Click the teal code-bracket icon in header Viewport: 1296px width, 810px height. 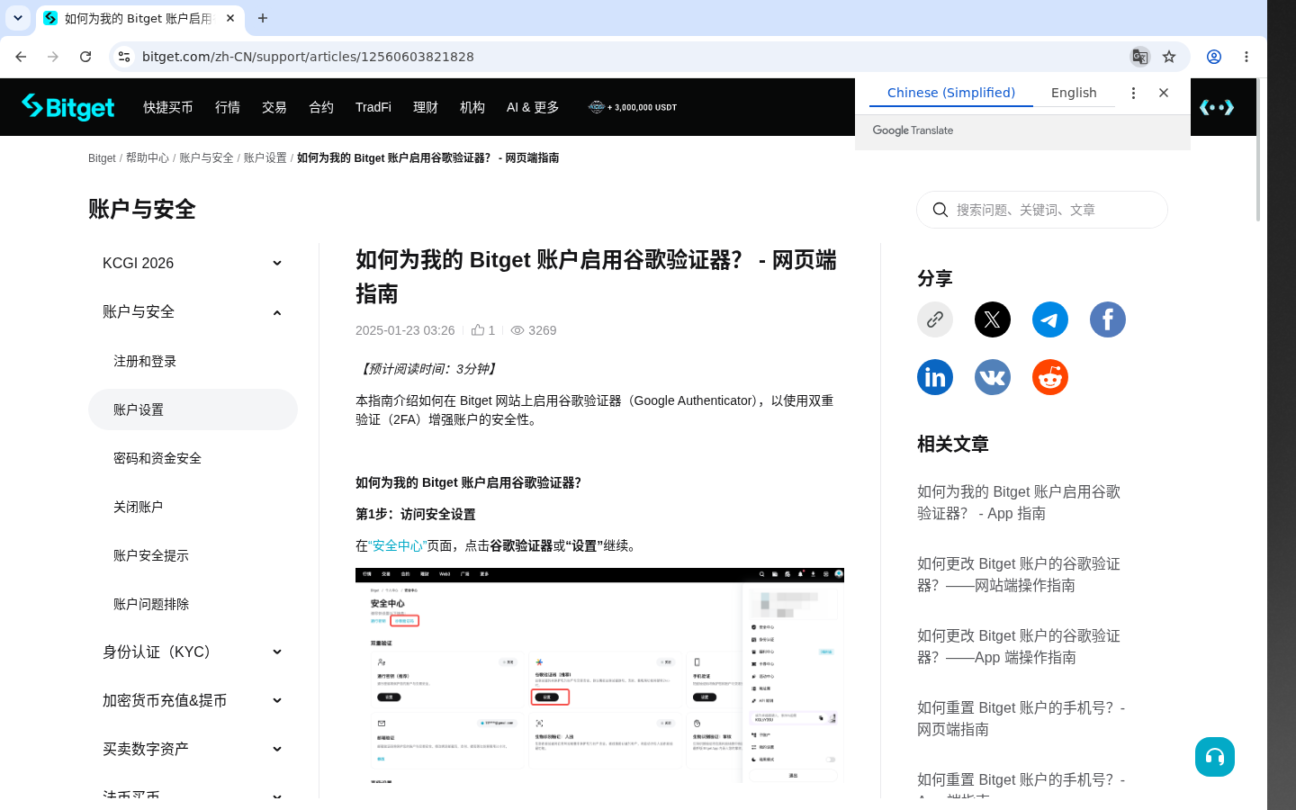pos(1217,107)
